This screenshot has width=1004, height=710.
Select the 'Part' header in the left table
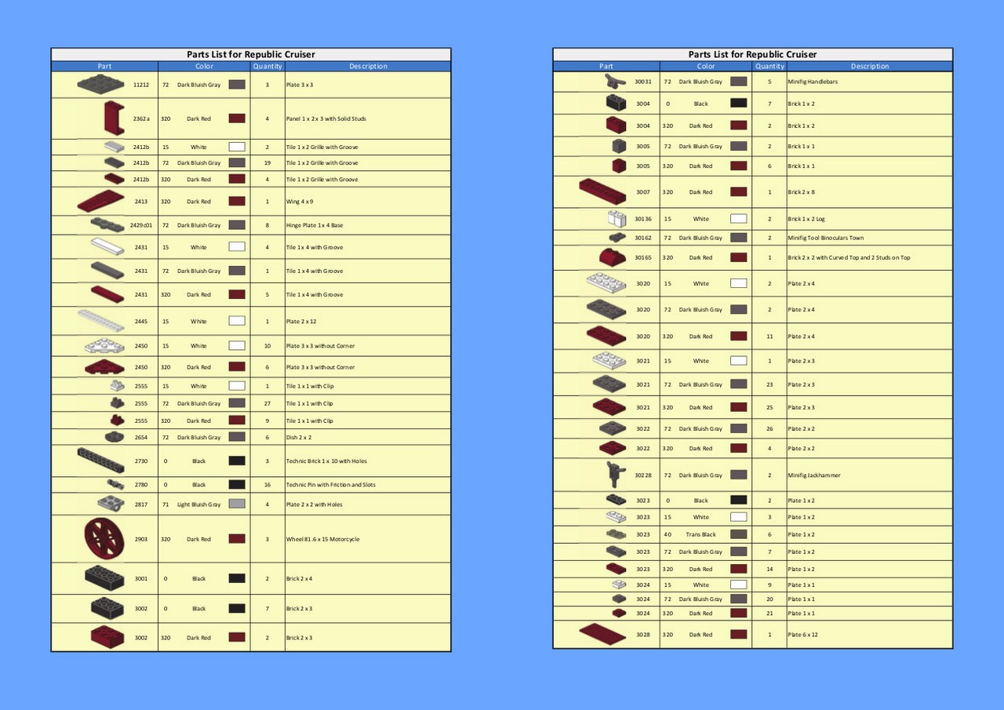(x=105, y=66)
